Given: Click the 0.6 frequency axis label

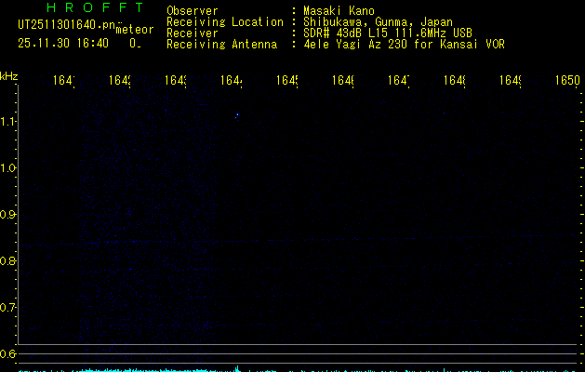Looking at the screenshot, I should click(7, 353).
